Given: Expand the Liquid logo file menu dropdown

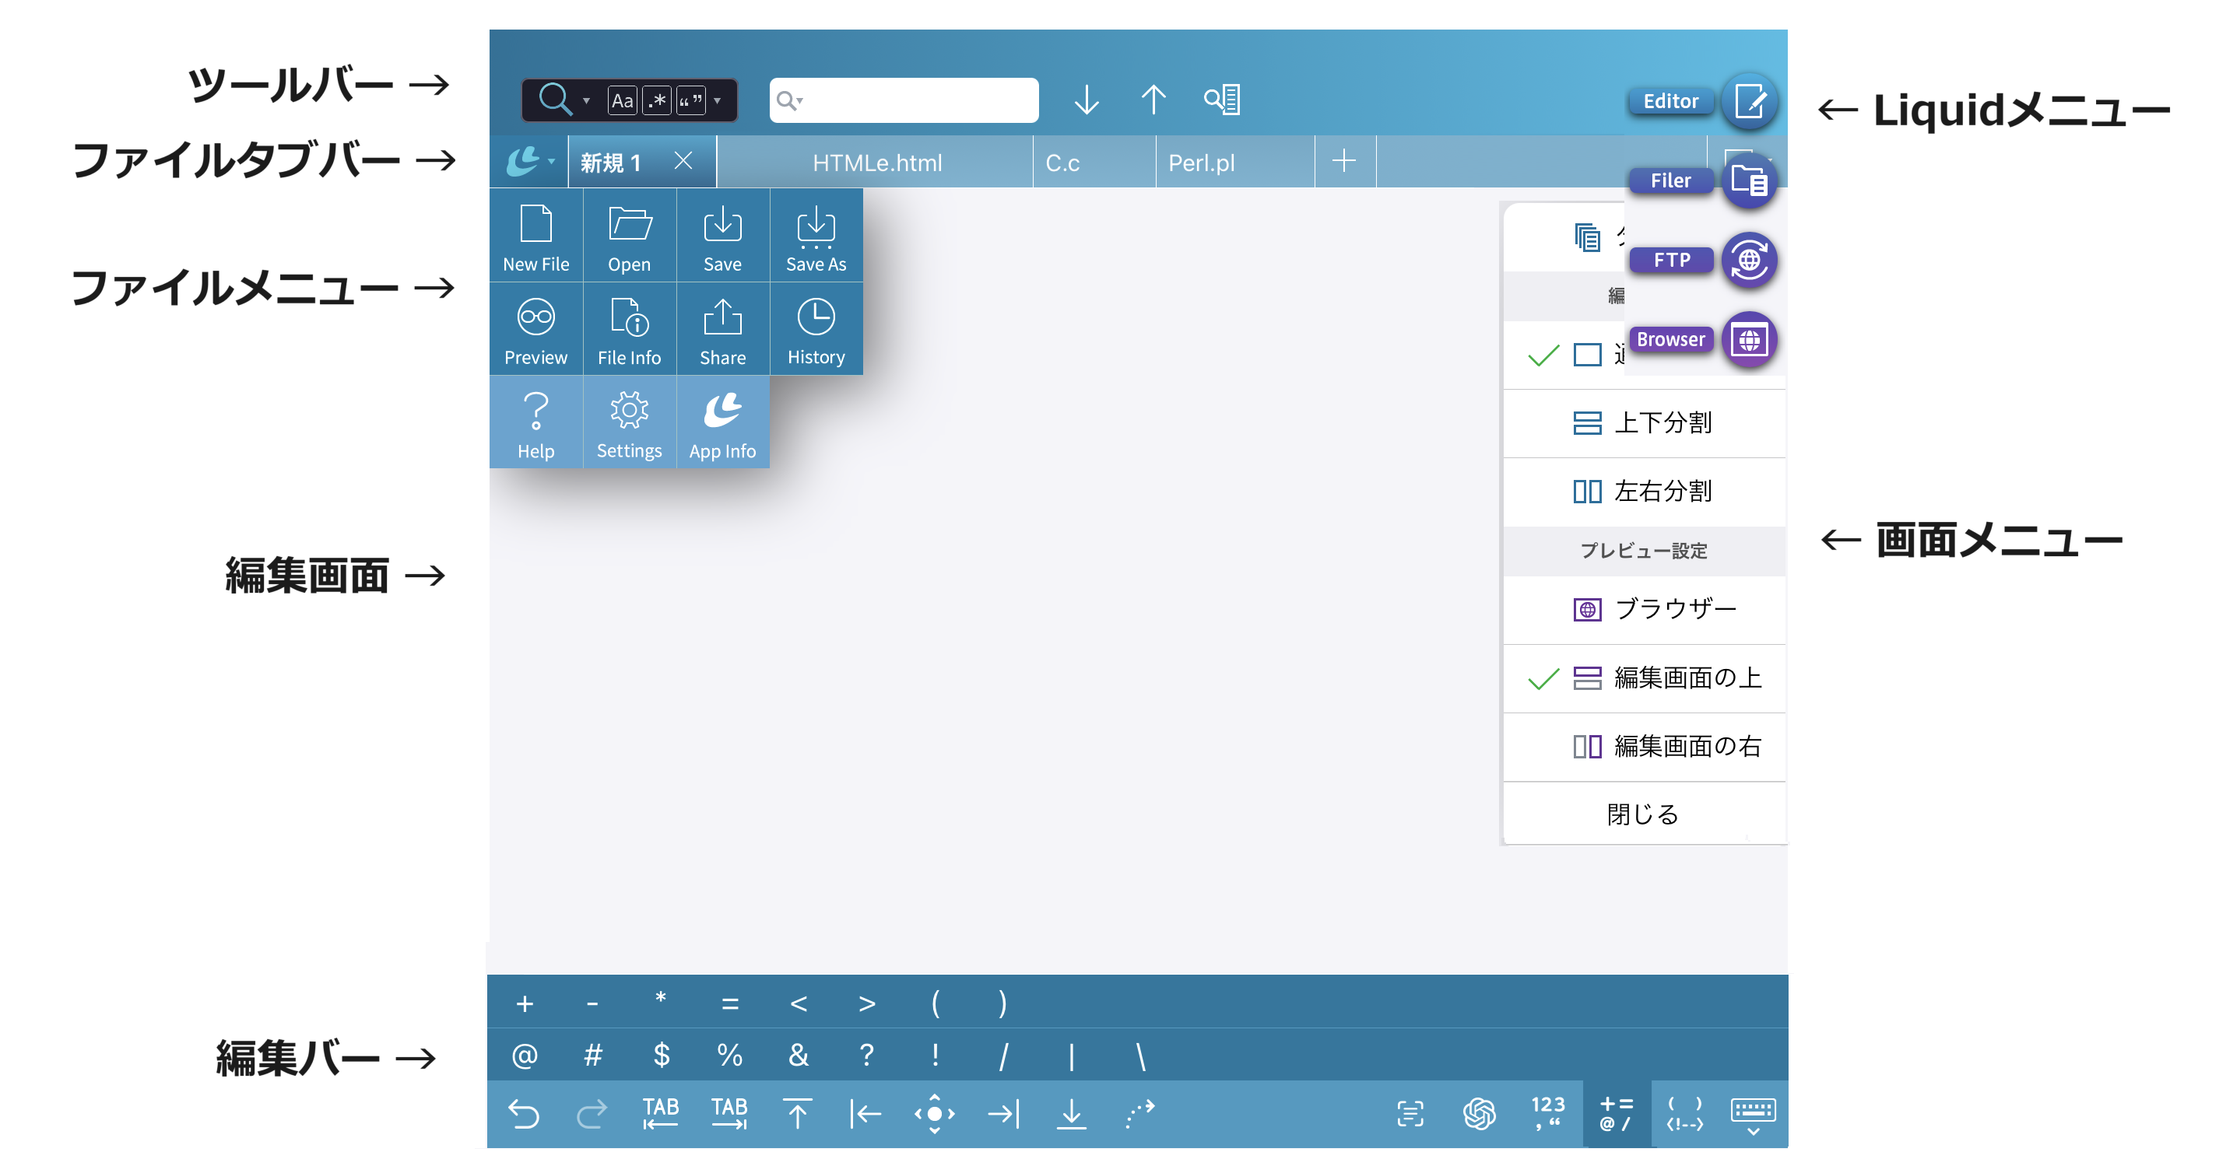Looking at the screenshot, I should click(x=528, y=162).
